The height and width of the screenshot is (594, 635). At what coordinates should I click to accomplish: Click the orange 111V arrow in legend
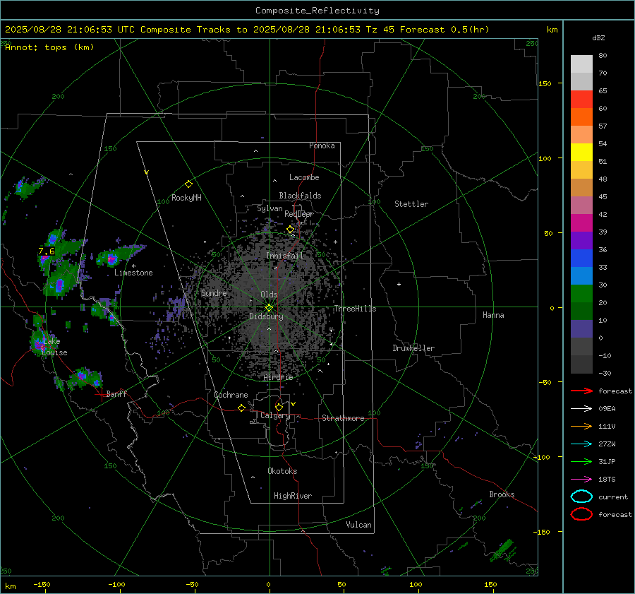tap(581, 426)
